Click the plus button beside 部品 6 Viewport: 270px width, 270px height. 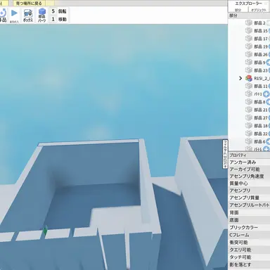[x=268, y=142]
